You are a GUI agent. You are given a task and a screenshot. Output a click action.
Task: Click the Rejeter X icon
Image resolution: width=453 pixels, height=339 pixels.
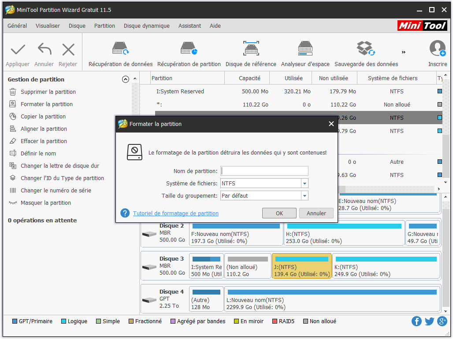68,50
